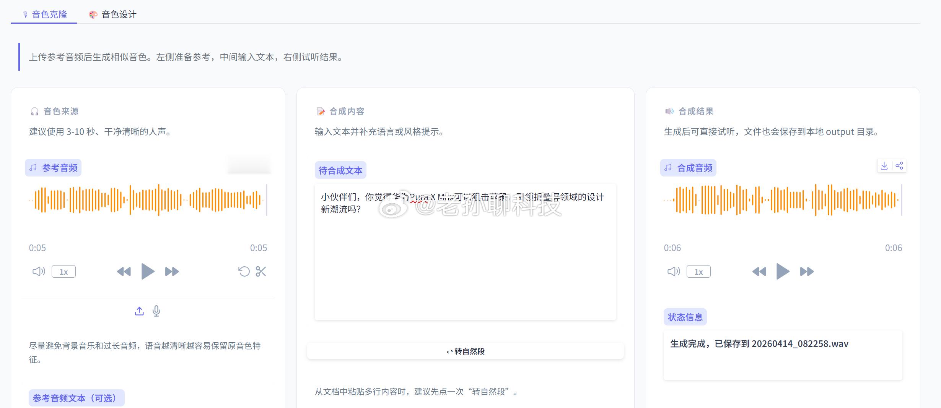Click the upload audio icon
This screenshot has height=408, width=941.
pyautogui.click(x=139, y=311)
